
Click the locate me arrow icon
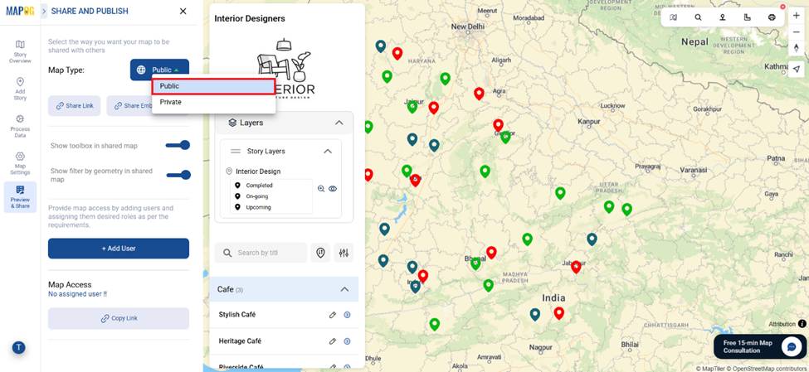click(x=796, y=68)
